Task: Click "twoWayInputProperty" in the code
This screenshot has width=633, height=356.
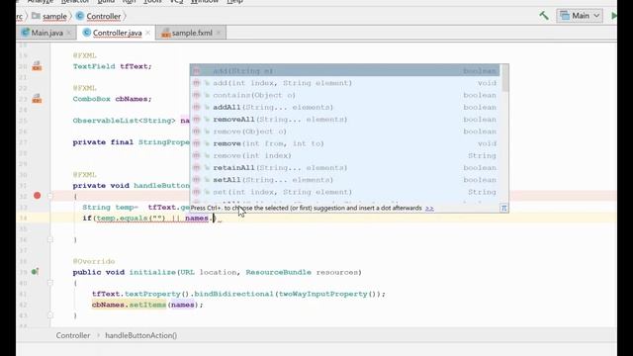Action: point(323,294)
